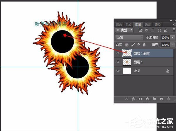Create a new layer group folder
The image size is (176, 131).
(x=155, y=99)
